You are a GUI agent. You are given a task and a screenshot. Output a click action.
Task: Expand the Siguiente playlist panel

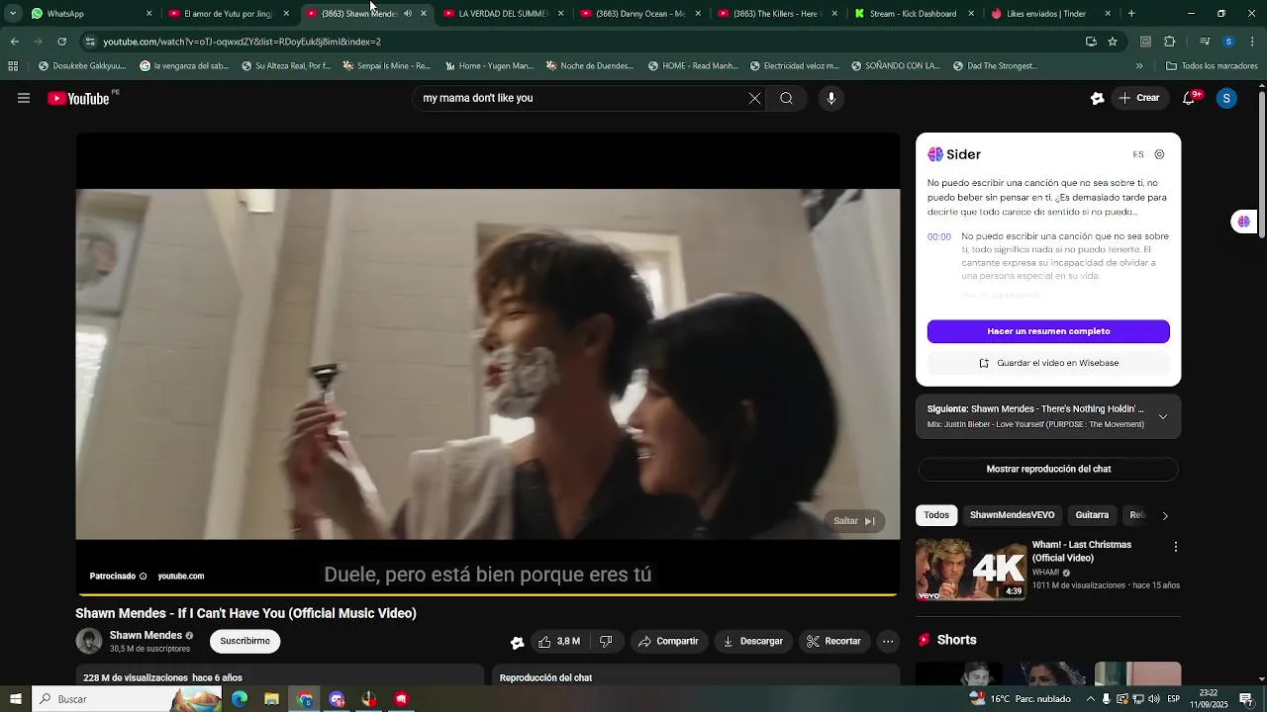[x=1163, y=416]
